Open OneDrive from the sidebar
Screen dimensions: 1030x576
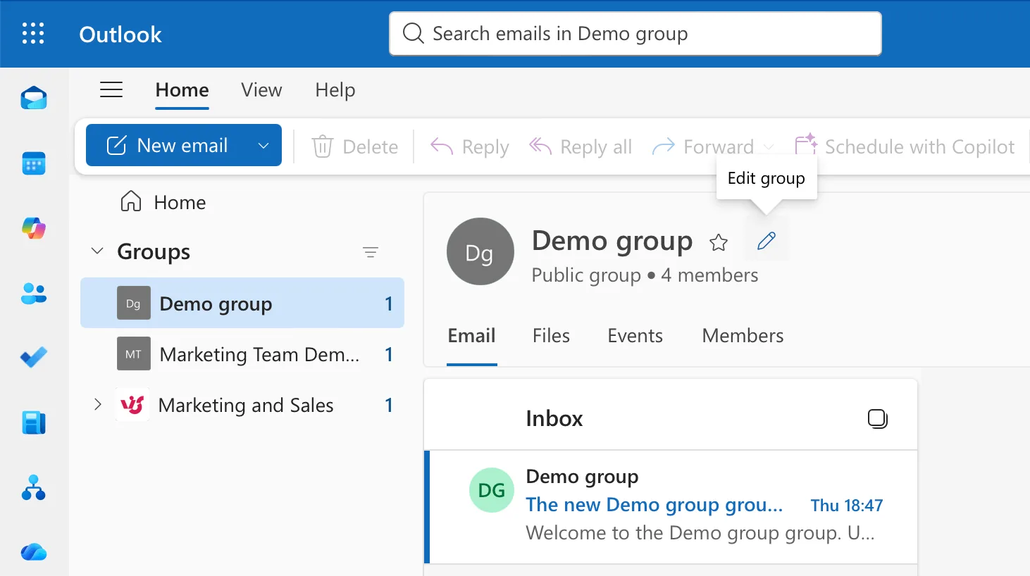[33, 552]
